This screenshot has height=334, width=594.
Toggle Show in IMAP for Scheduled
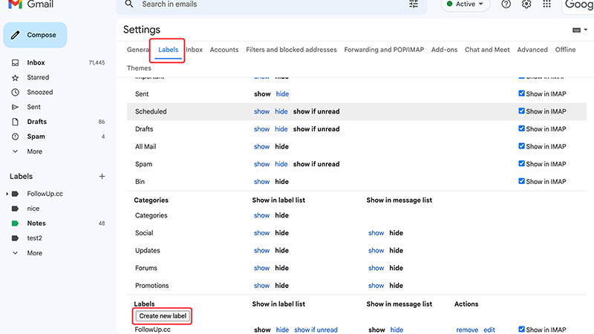522,111
